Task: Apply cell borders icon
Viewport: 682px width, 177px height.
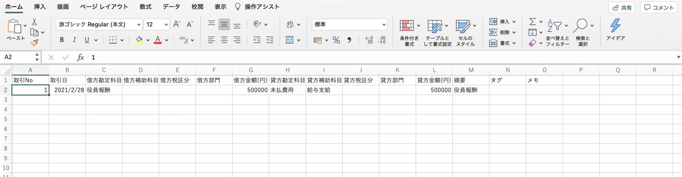Action: [113, 40]
